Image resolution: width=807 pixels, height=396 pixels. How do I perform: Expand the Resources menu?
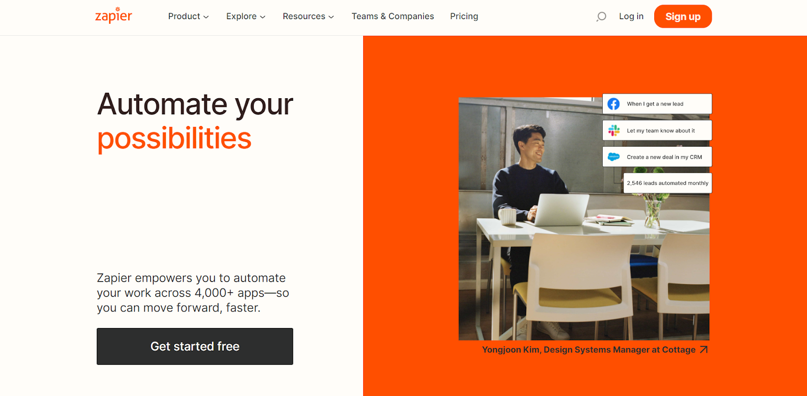point(308,17)
